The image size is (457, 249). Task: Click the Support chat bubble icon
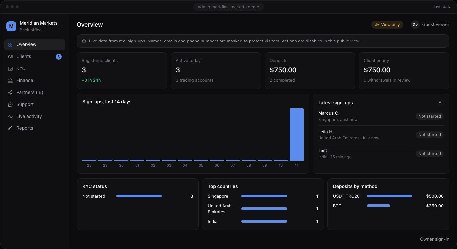pos(10,105)
